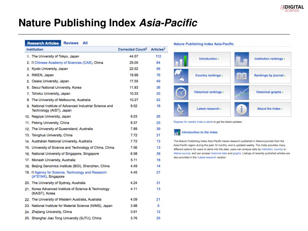The image size is (308, 231).
Task: Open article count 76 for RIKEN
Action: click(158, 75)
